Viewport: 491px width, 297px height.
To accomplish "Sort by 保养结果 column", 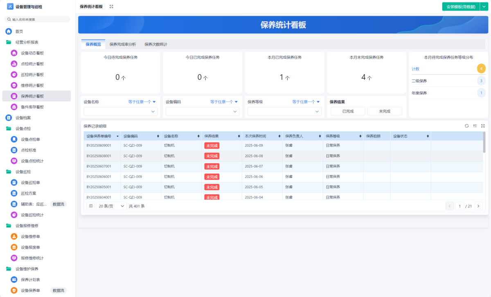I will [x=239, y=136].
